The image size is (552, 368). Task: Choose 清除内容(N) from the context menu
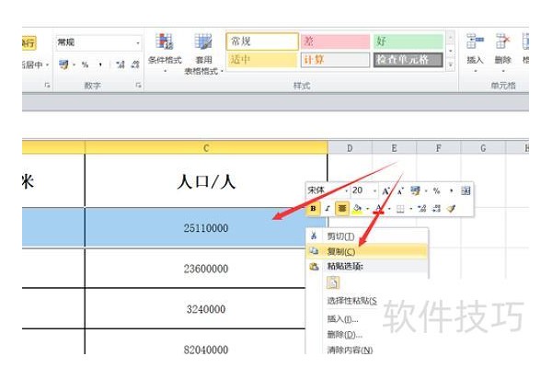pyautogui.click(x=350, y=350)
